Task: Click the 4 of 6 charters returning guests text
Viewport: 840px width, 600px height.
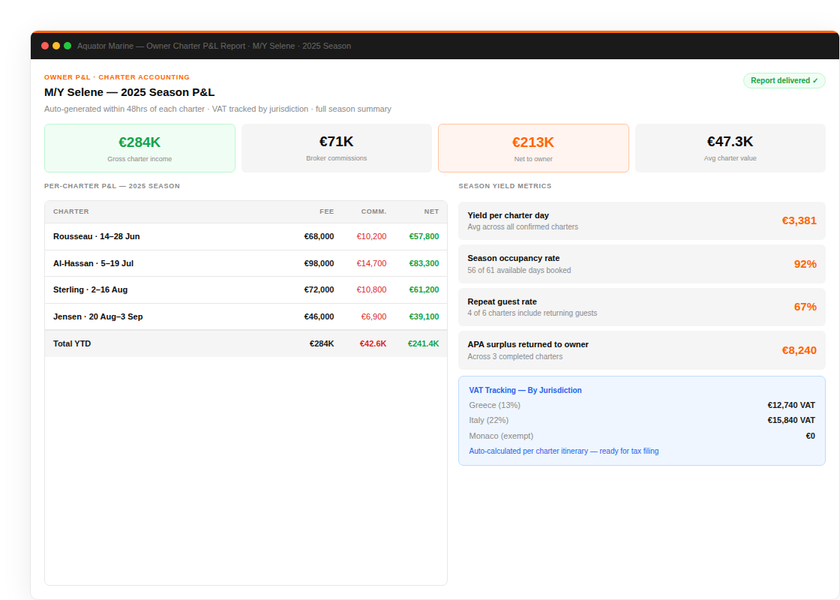Action: [532, 313]
